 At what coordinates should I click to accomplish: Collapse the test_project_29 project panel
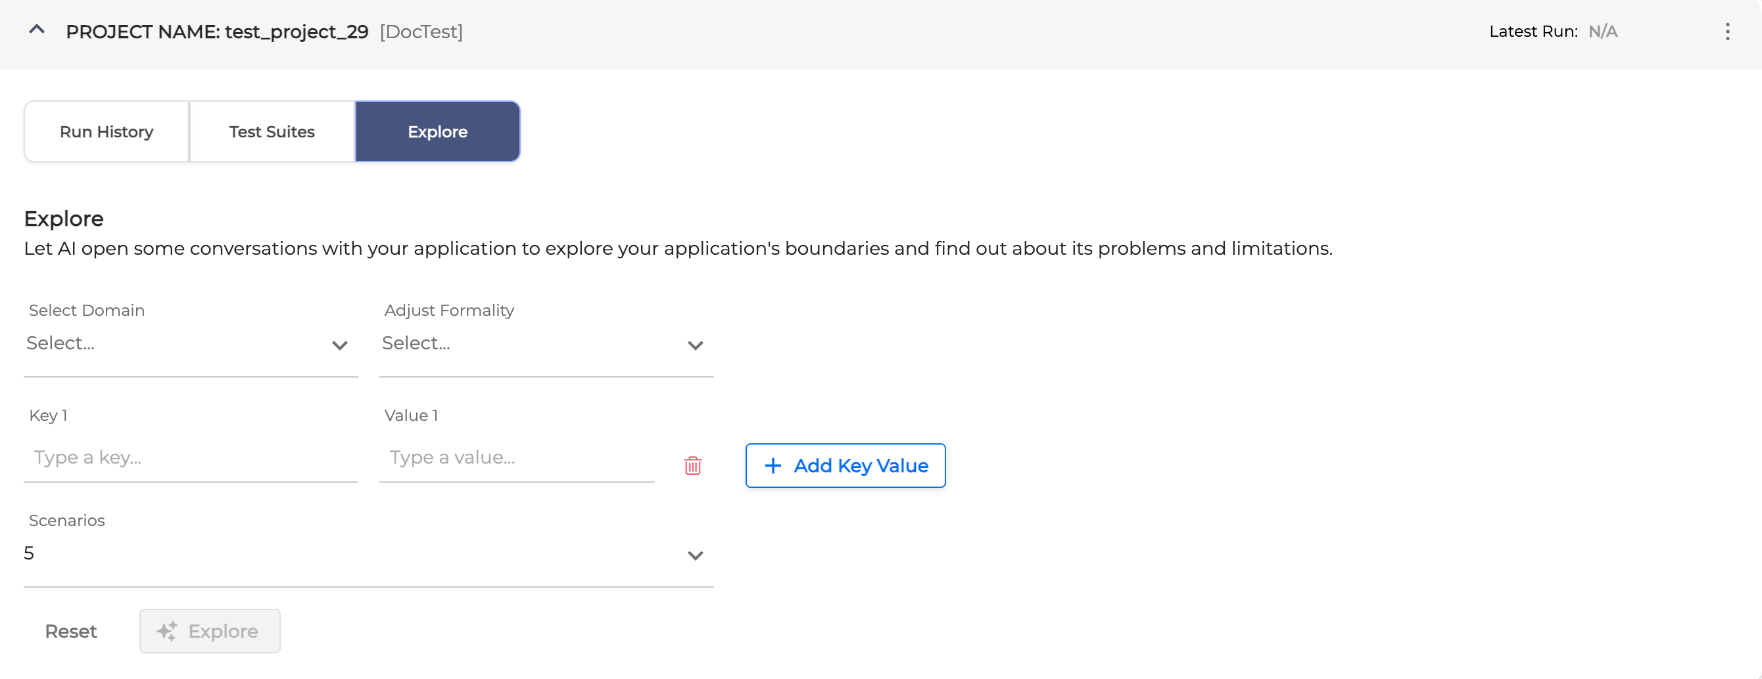click(x=37, y=30)
